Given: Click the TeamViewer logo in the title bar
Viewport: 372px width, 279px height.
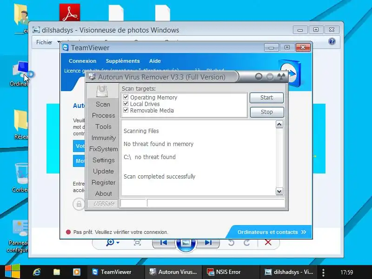Looking at the screenshot, I should click(x=66, y=47).
